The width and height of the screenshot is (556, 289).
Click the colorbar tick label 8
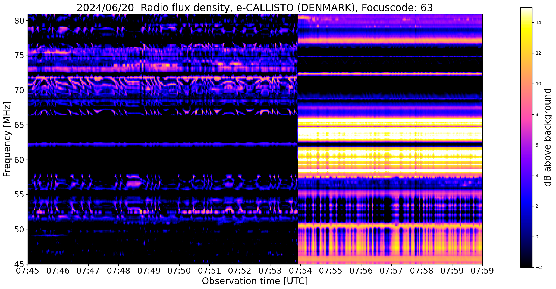click(x=536, y=115)
